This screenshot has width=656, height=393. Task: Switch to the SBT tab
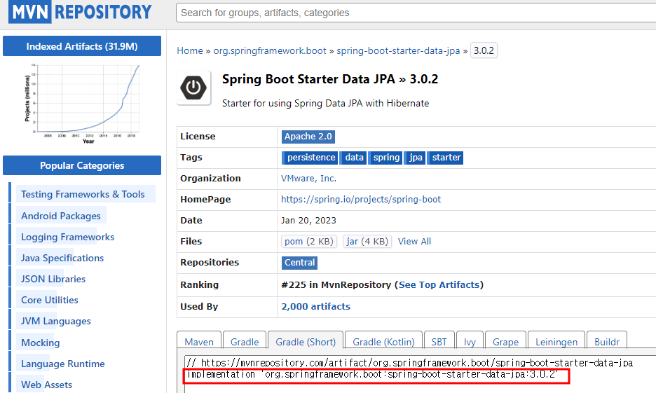(439, 342)
